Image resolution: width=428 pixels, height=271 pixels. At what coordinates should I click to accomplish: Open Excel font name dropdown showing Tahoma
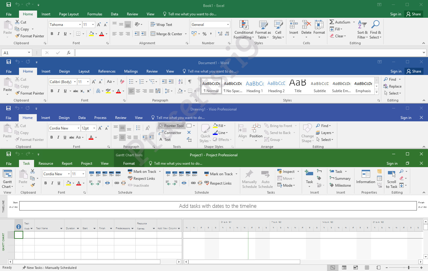(80, 25)
